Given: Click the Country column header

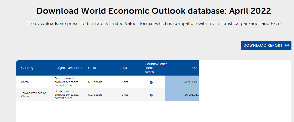Looking at the screenshot, I should click(27, 68).
